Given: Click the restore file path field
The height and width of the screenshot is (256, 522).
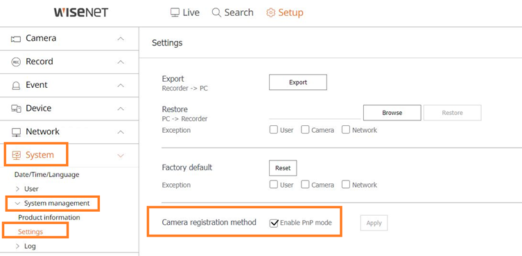Looking at the screenshot, I should (315, 113).
